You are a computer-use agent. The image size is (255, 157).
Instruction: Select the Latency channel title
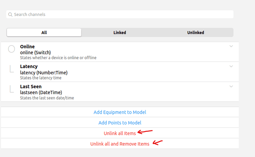(29, 66)
